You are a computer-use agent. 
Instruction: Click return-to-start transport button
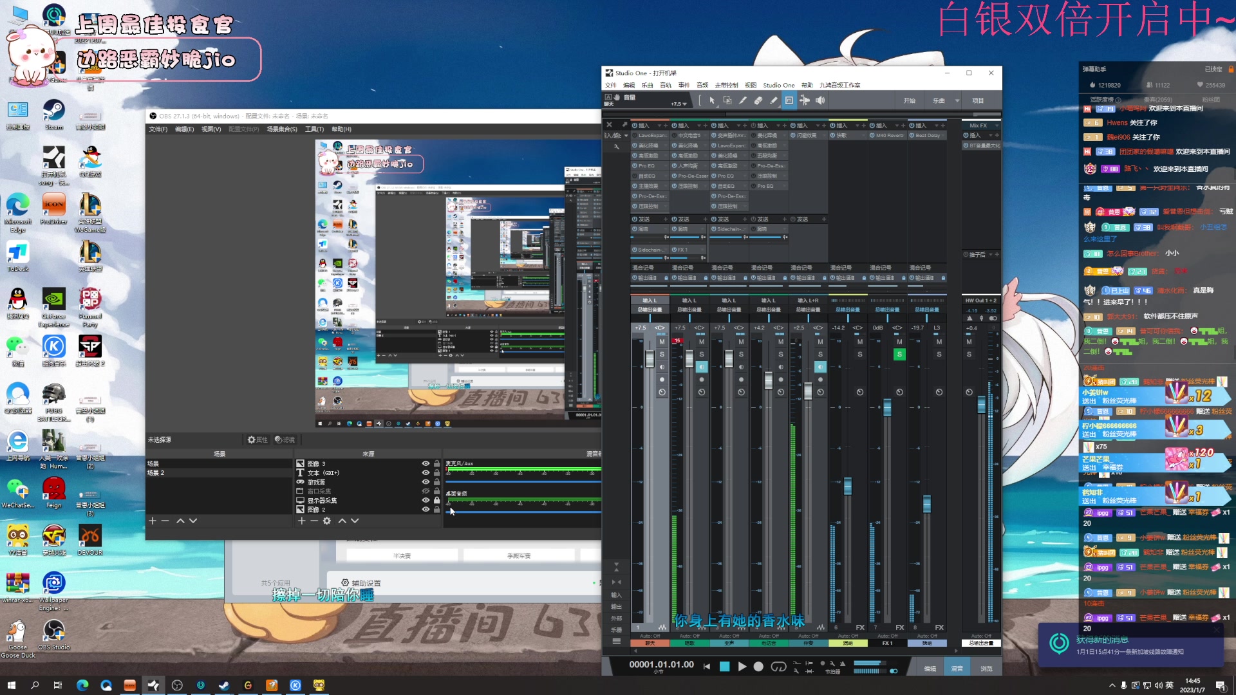(707, 667)
